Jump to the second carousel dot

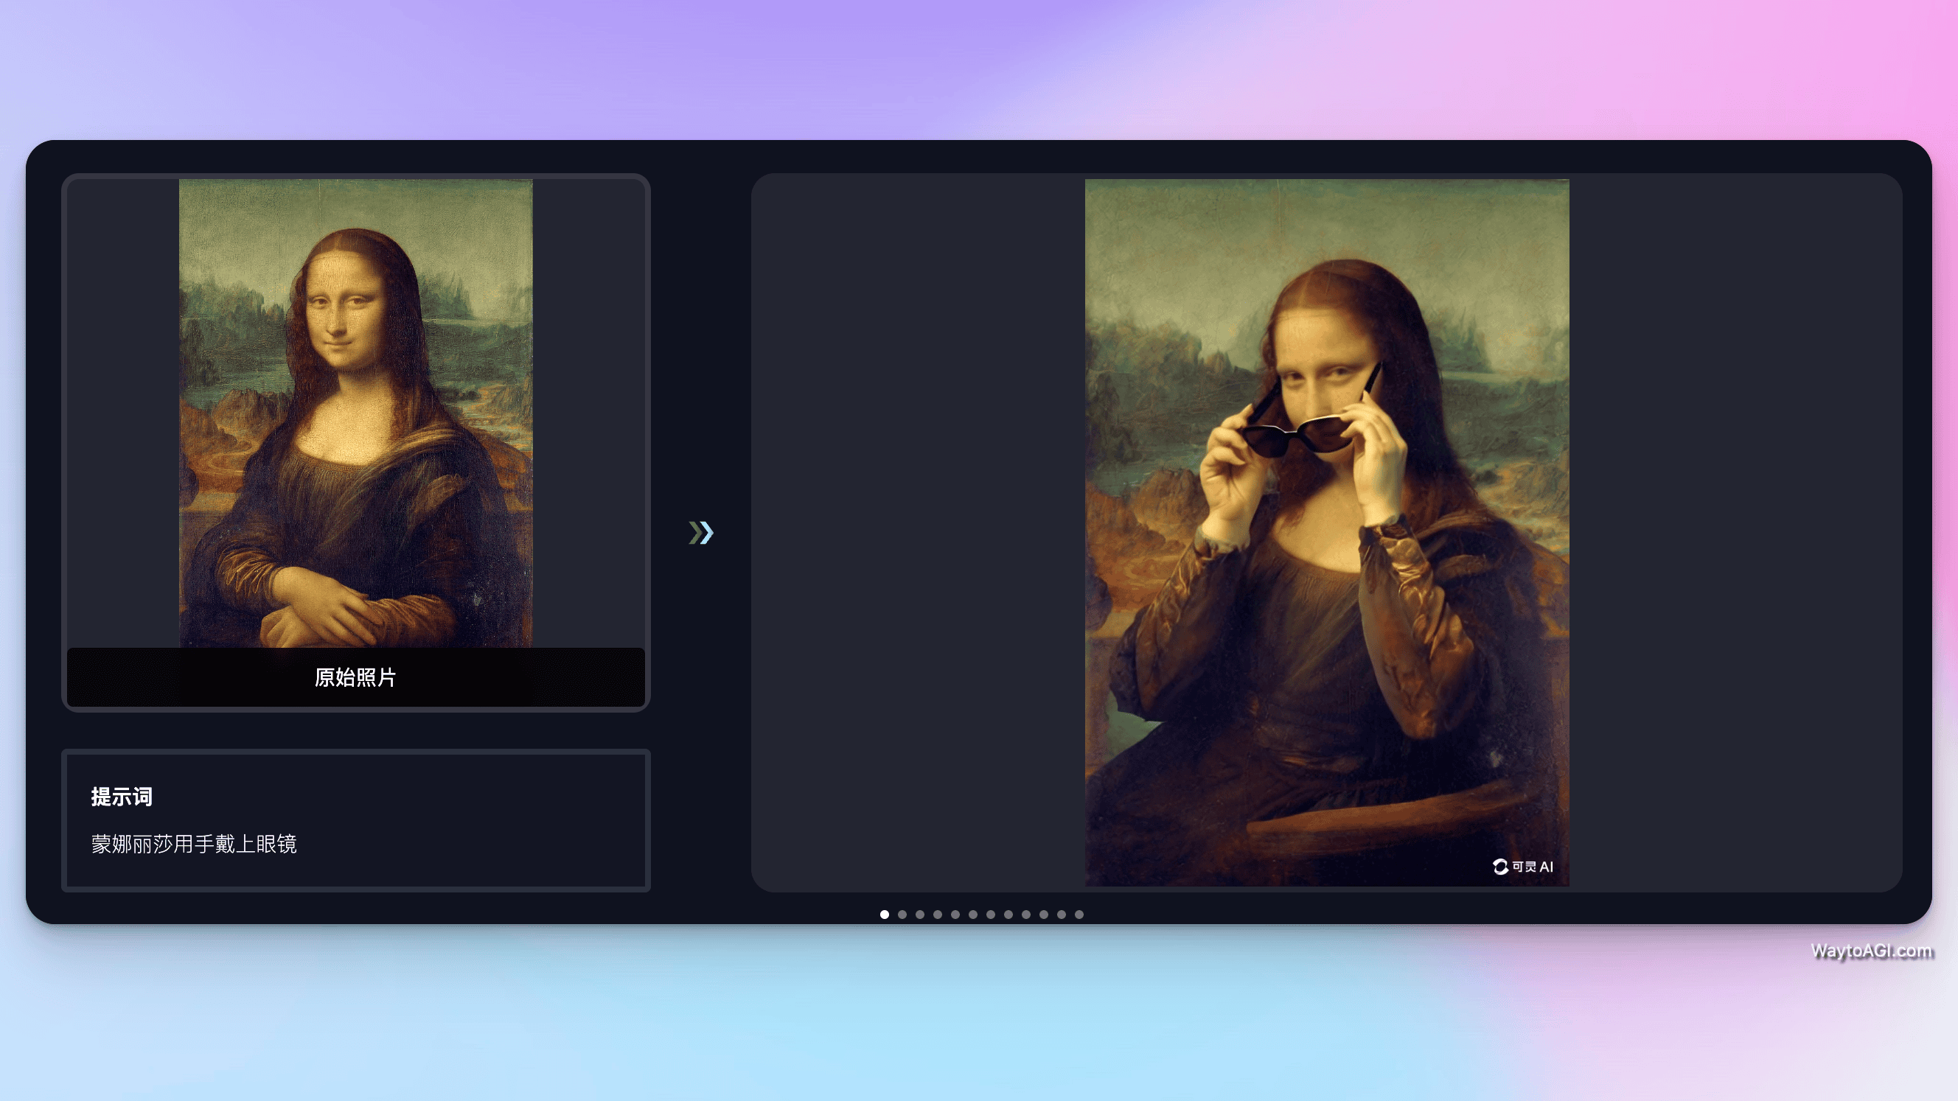point(902,914)
